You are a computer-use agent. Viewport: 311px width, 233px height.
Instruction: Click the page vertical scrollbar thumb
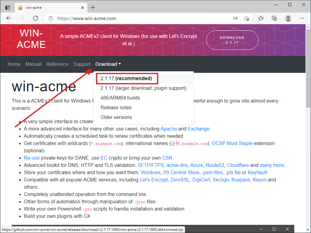click(308, 68)
